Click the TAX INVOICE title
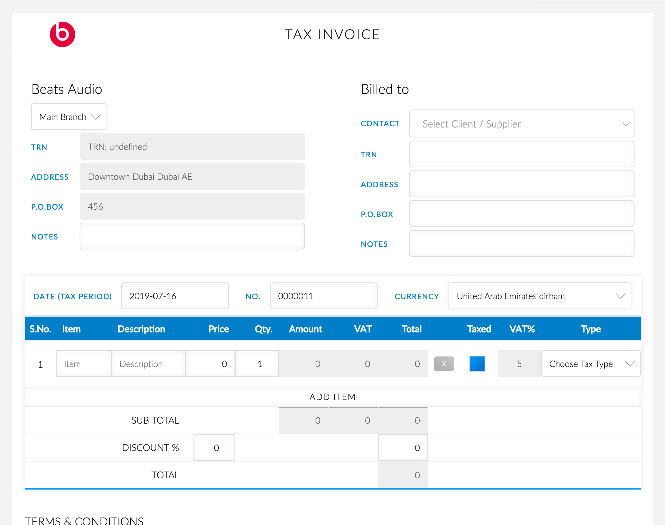The image size is (665, 525). pyautogui.click(x=332, y=34)
